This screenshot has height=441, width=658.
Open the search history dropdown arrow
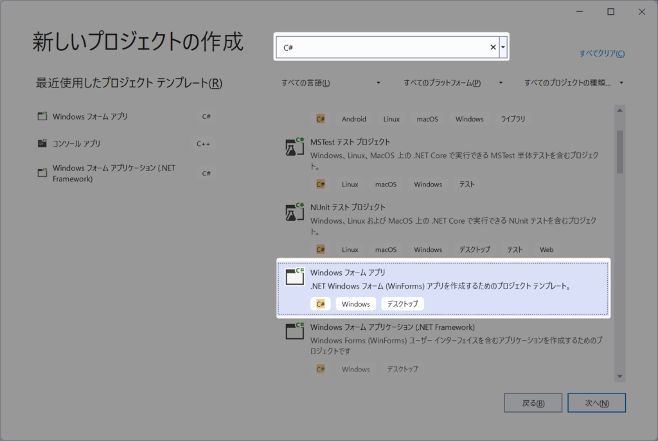pos(502,47)
